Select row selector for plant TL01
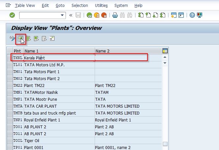The width and height of the screenshot is (219, 150). (10, 65)
